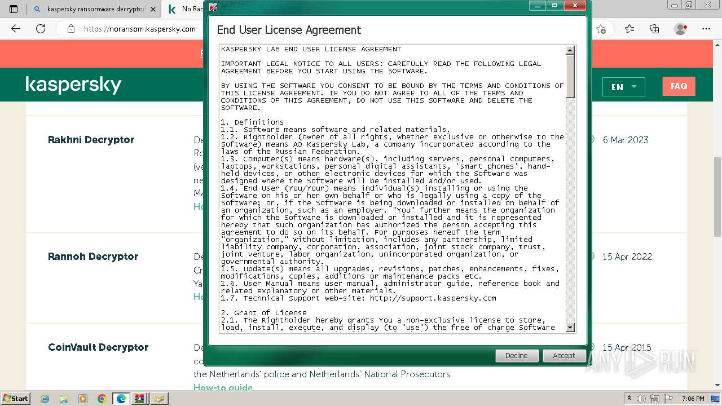Viewport: 722px width, 406px height.
Task: Switch to Microsoft Edge taskbar button
Action: 121,399
